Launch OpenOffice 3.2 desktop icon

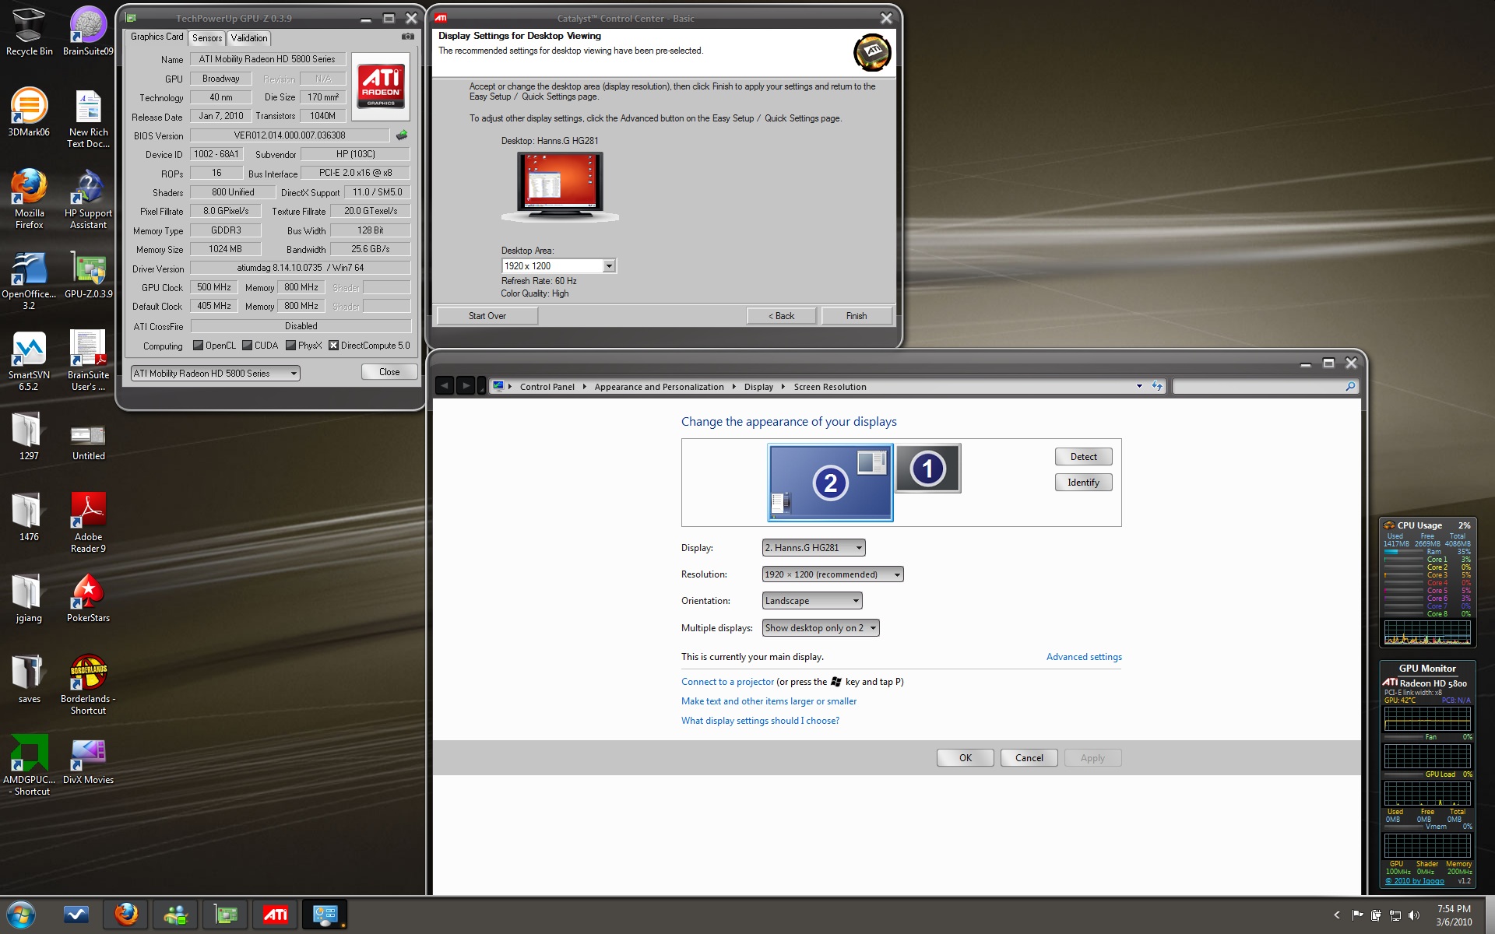point(29,280)
